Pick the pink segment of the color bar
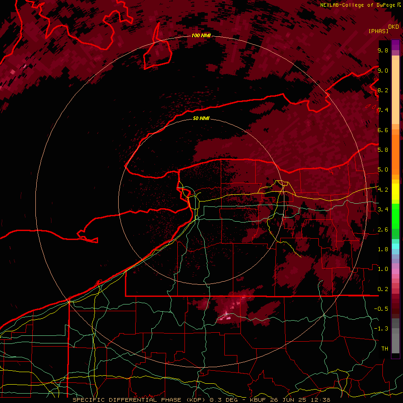Screen dimensions: 403x403 (395, 271)
